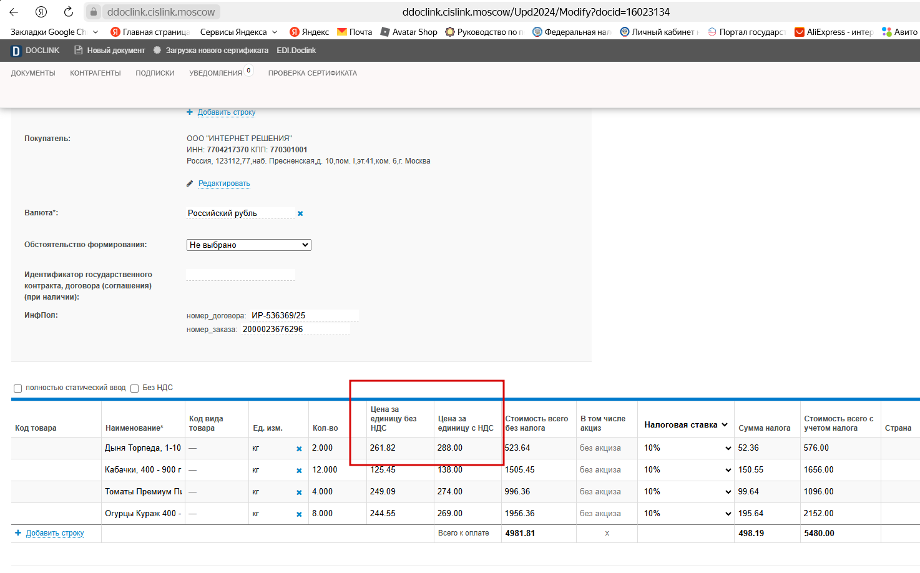Open the УВЕДОМЛЕНИЯ menu
Viewport: 920px width, 573px height.
[215, 73]
